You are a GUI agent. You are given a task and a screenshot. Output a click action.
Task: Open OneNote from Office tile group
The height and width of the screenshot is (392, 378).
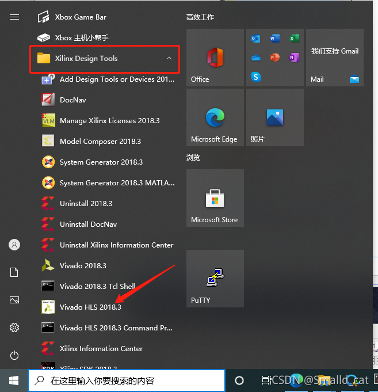pyautogui.click(x=294, y=58)
